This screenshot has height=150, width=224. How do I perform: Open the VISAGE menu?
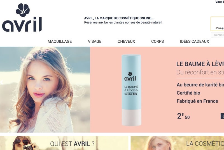pyautogui.click(x=95, y=41)
